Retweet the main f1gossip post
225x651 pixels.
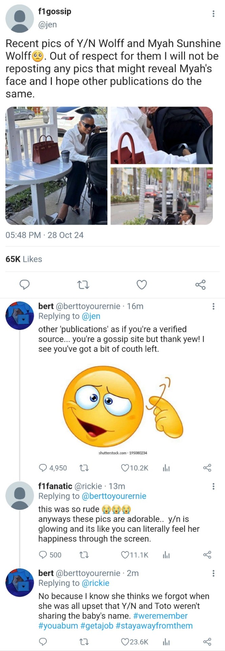tap(83, 285)
